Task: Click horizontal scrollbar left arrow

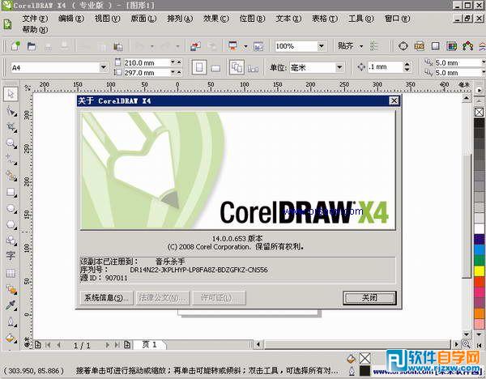Action: click(x=258, y=344)
